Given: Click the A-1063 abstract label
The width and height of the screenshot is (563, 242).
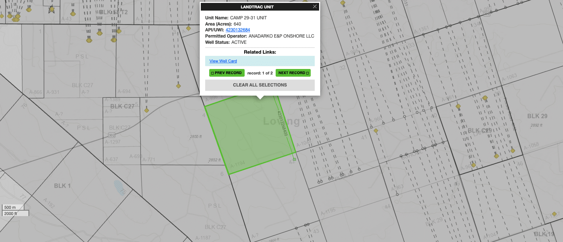Looking at the screenshot, I should click(x=509, y=77).
